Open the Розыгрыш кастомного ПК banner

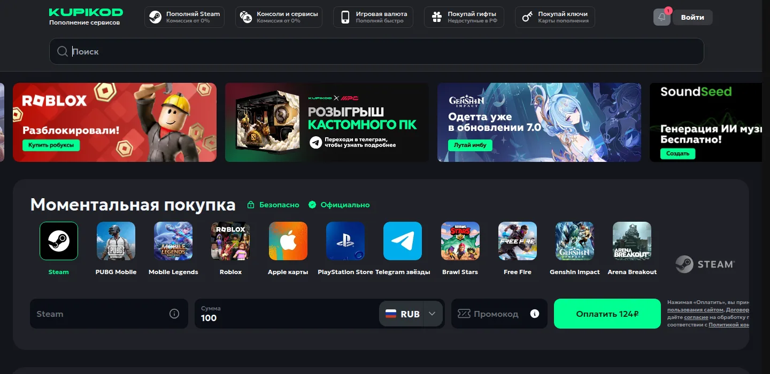click(327, 122)
